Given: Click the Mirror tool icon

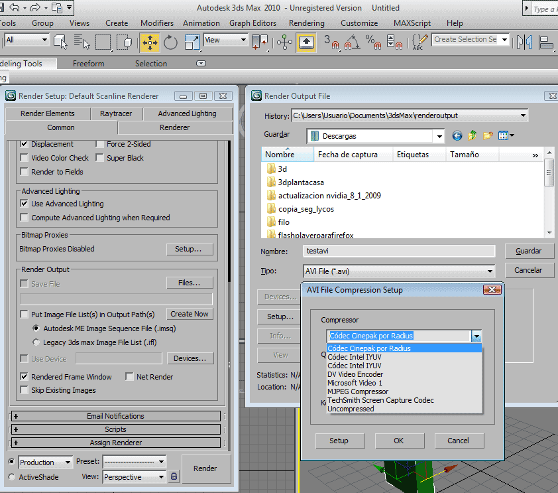Looking at the screenshot, I should [525, 42].
